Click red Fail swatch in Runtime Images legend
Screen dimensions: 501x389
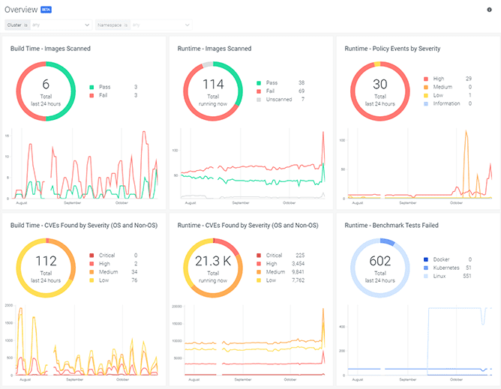tap(259, 91)
